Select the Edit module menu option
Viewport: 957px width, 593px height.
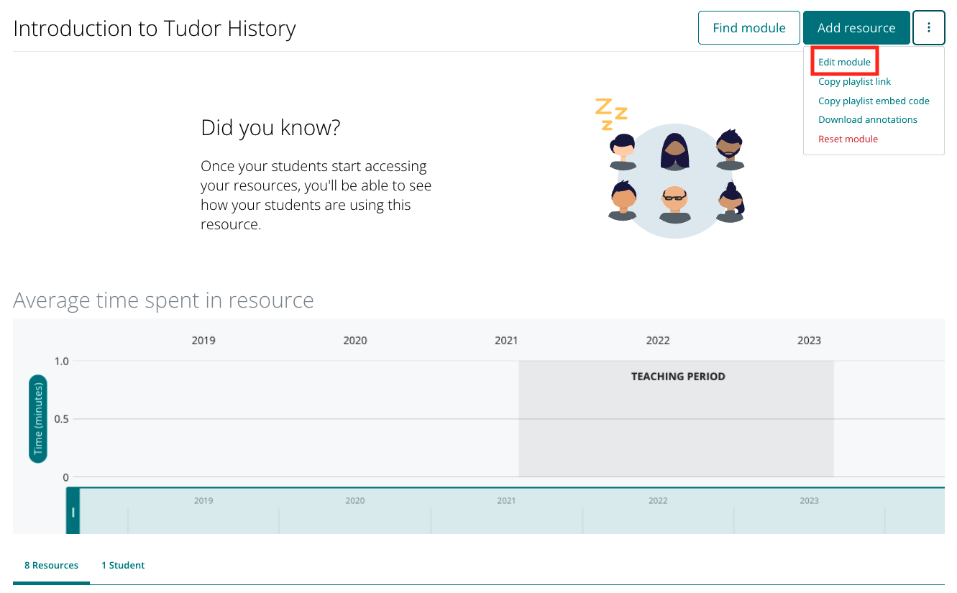tap(844, 62)
